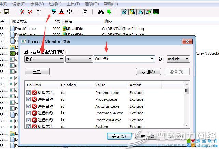Click the WriteFile value input field
Screen dimensions: 219x149
(121, 59)
